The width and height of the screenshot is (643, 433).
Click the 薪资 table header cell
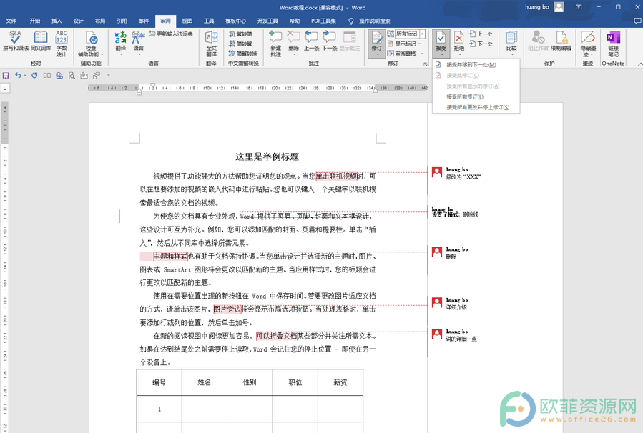(340, 382)
